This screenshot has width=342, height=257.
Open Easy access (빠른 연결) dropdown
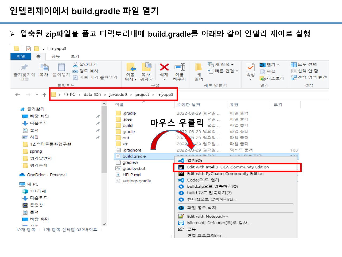coord(223,71)
